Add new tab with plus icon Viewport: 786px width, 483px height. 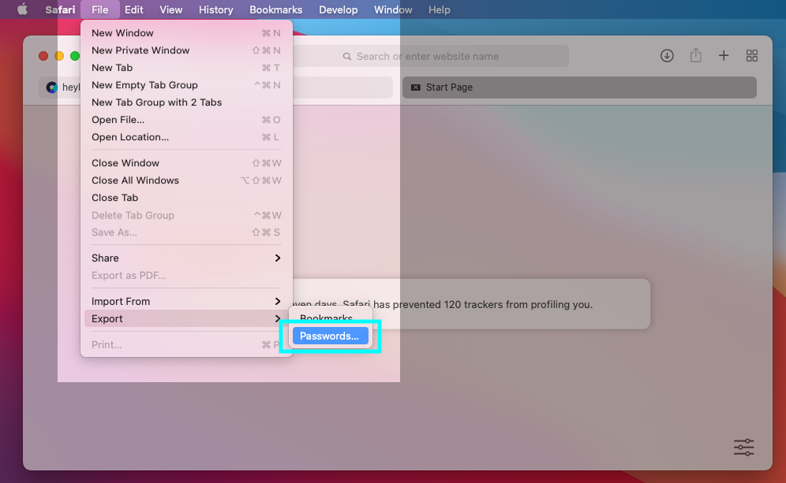point(724,56)
